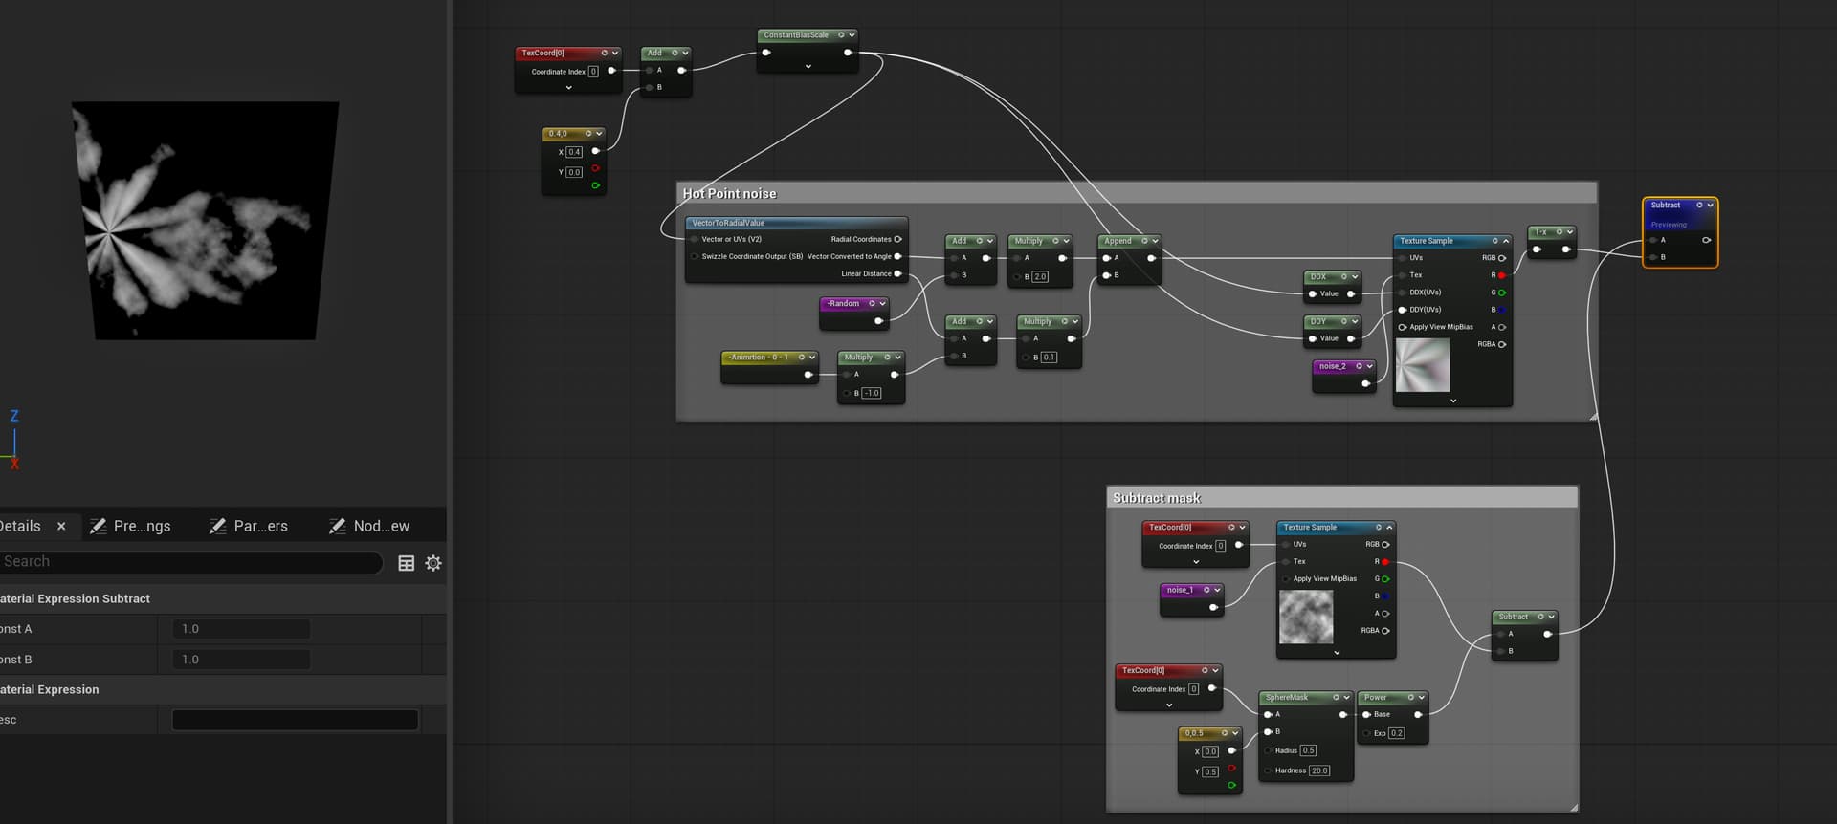Click the Const A value field
Image resolution: width=1837 pixels, height=824 pixels.
241,629
